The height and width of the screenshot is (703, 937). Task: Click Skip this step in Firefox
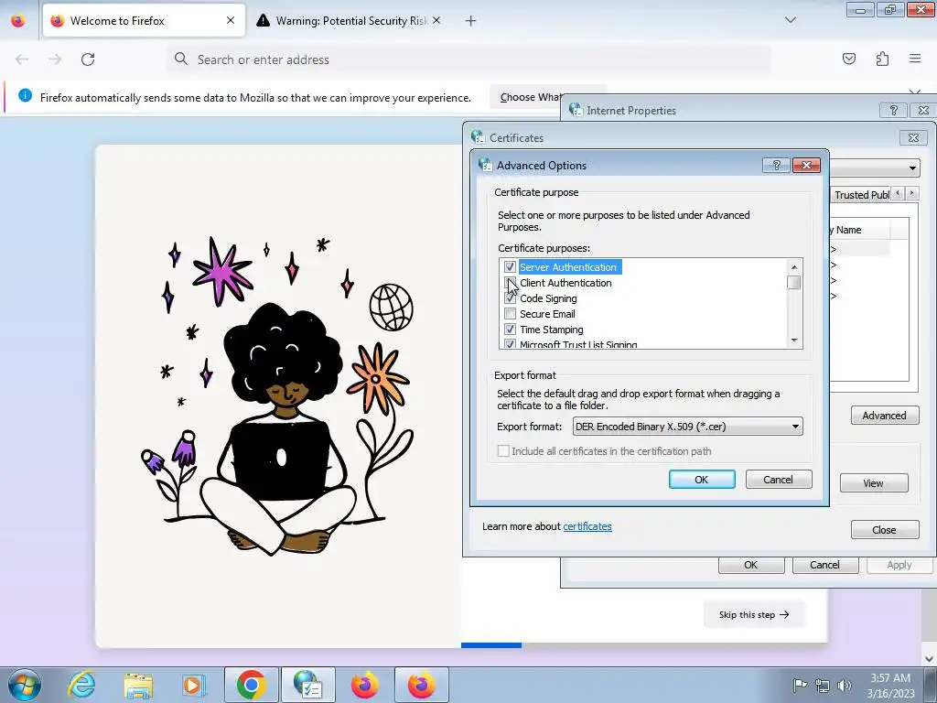coord(754,614)
